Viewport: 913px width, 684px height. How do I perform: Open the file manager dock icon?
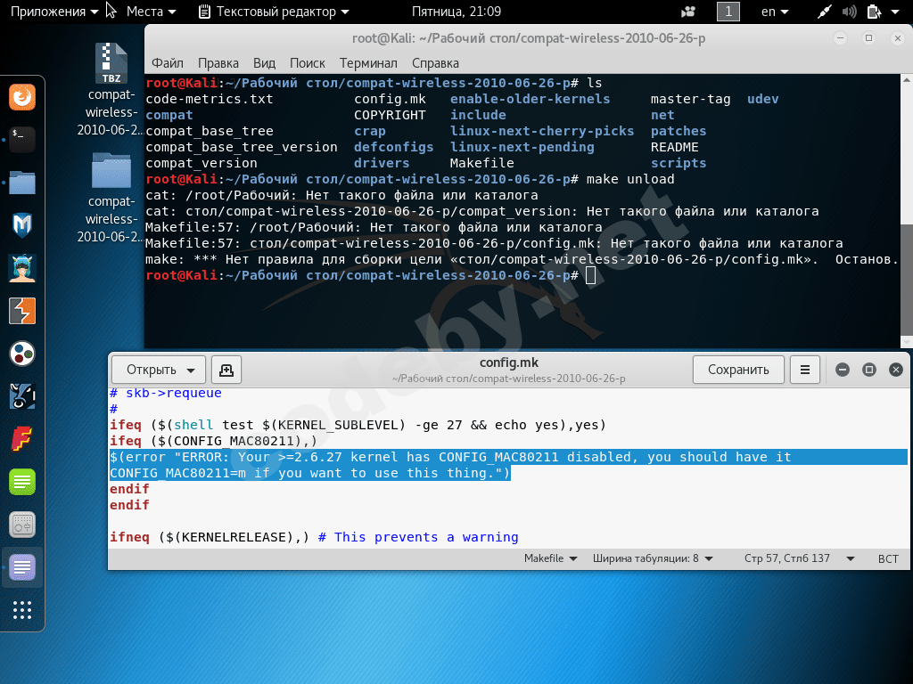point(22,183)
